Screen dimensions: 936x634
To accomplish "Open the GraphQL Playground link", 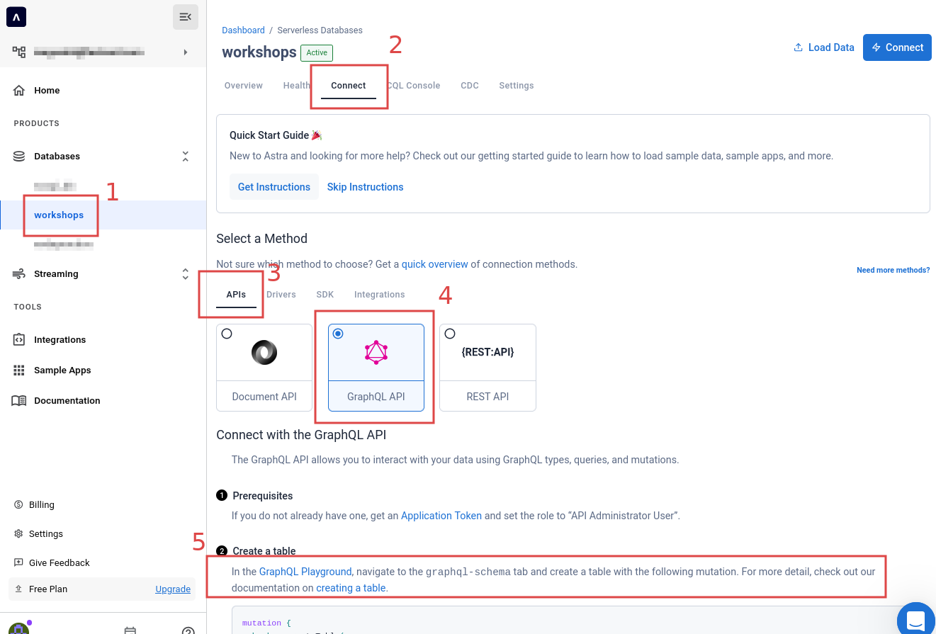I will point(305,572).
